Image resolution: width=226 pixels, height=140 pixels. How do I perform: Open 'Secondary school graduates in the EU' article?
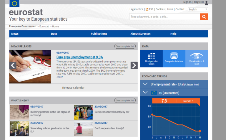click(x=50, y=130)
